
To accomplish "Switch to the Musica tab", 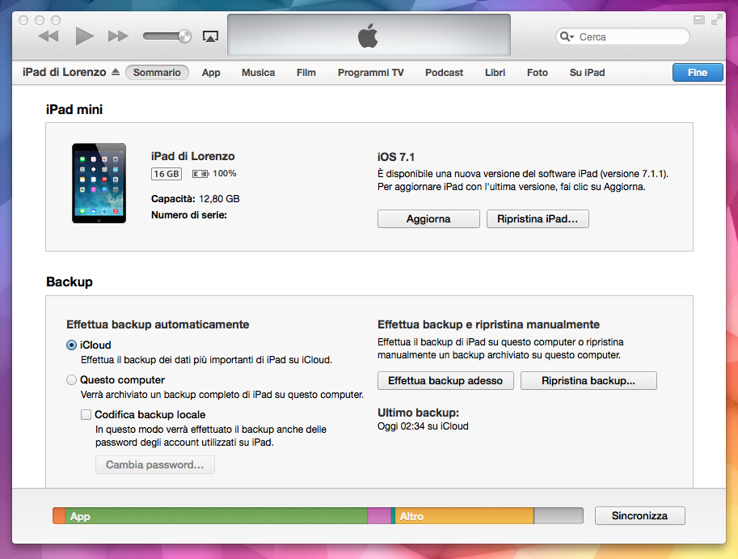I will click(258, 73).
